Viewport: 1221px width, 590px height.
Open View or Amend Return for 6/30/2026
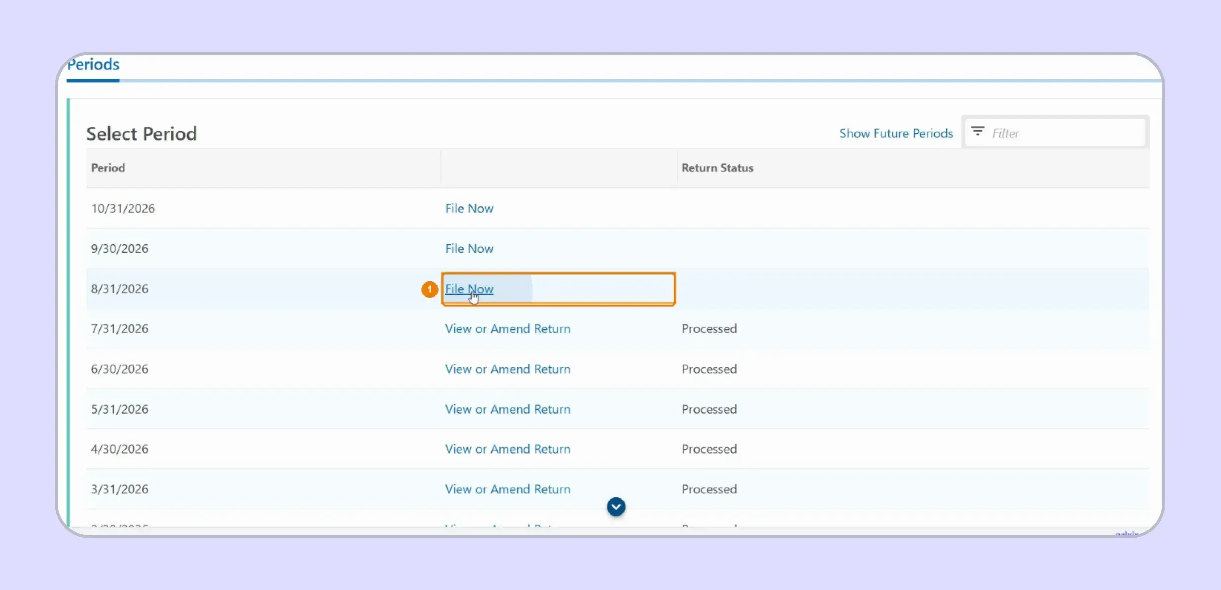pos(507,369)
